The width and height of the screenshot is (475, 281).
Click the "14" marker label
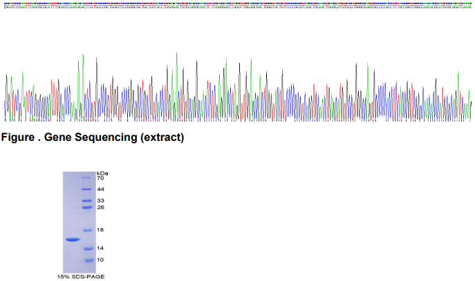tap(100, 249)
